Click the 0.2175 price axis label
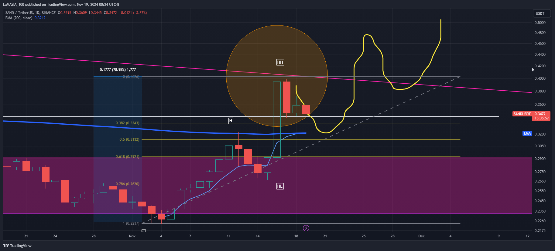The image size is (555, 251). (x=540, y=231)
